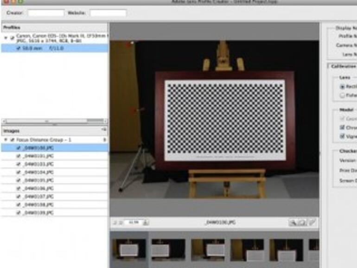
Task: Uncheck the _D4W0108.JPG checkbox
Action: (x=19, y=204)
